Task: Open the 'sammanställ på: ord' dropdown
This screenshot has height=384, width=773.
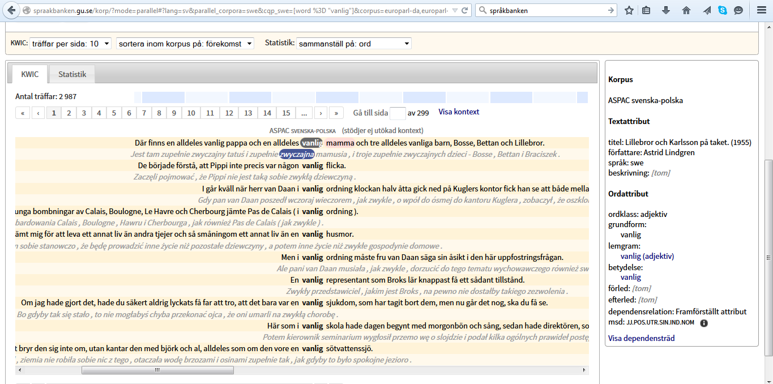Action: pos(354,44)
